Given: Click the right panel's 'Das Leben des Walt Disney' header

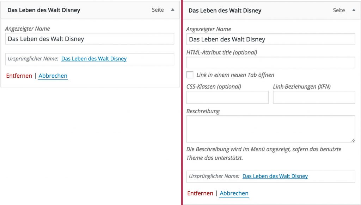Looking at the screenshot, I should (x=225, y=11).
